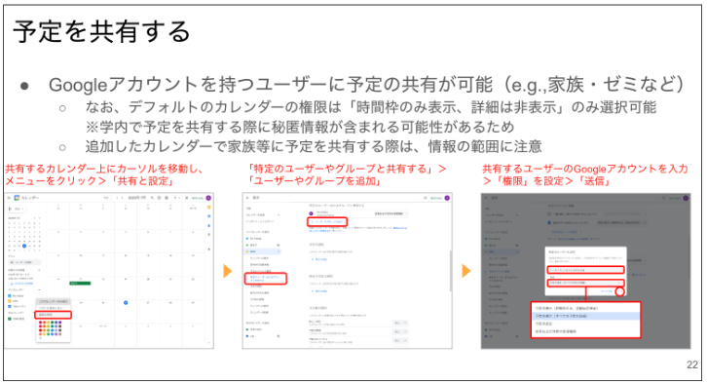Select リストに表示しない in context menu
Image resolution: width=707 pixels, height=383 pixels.
click(x=54, y=308)
